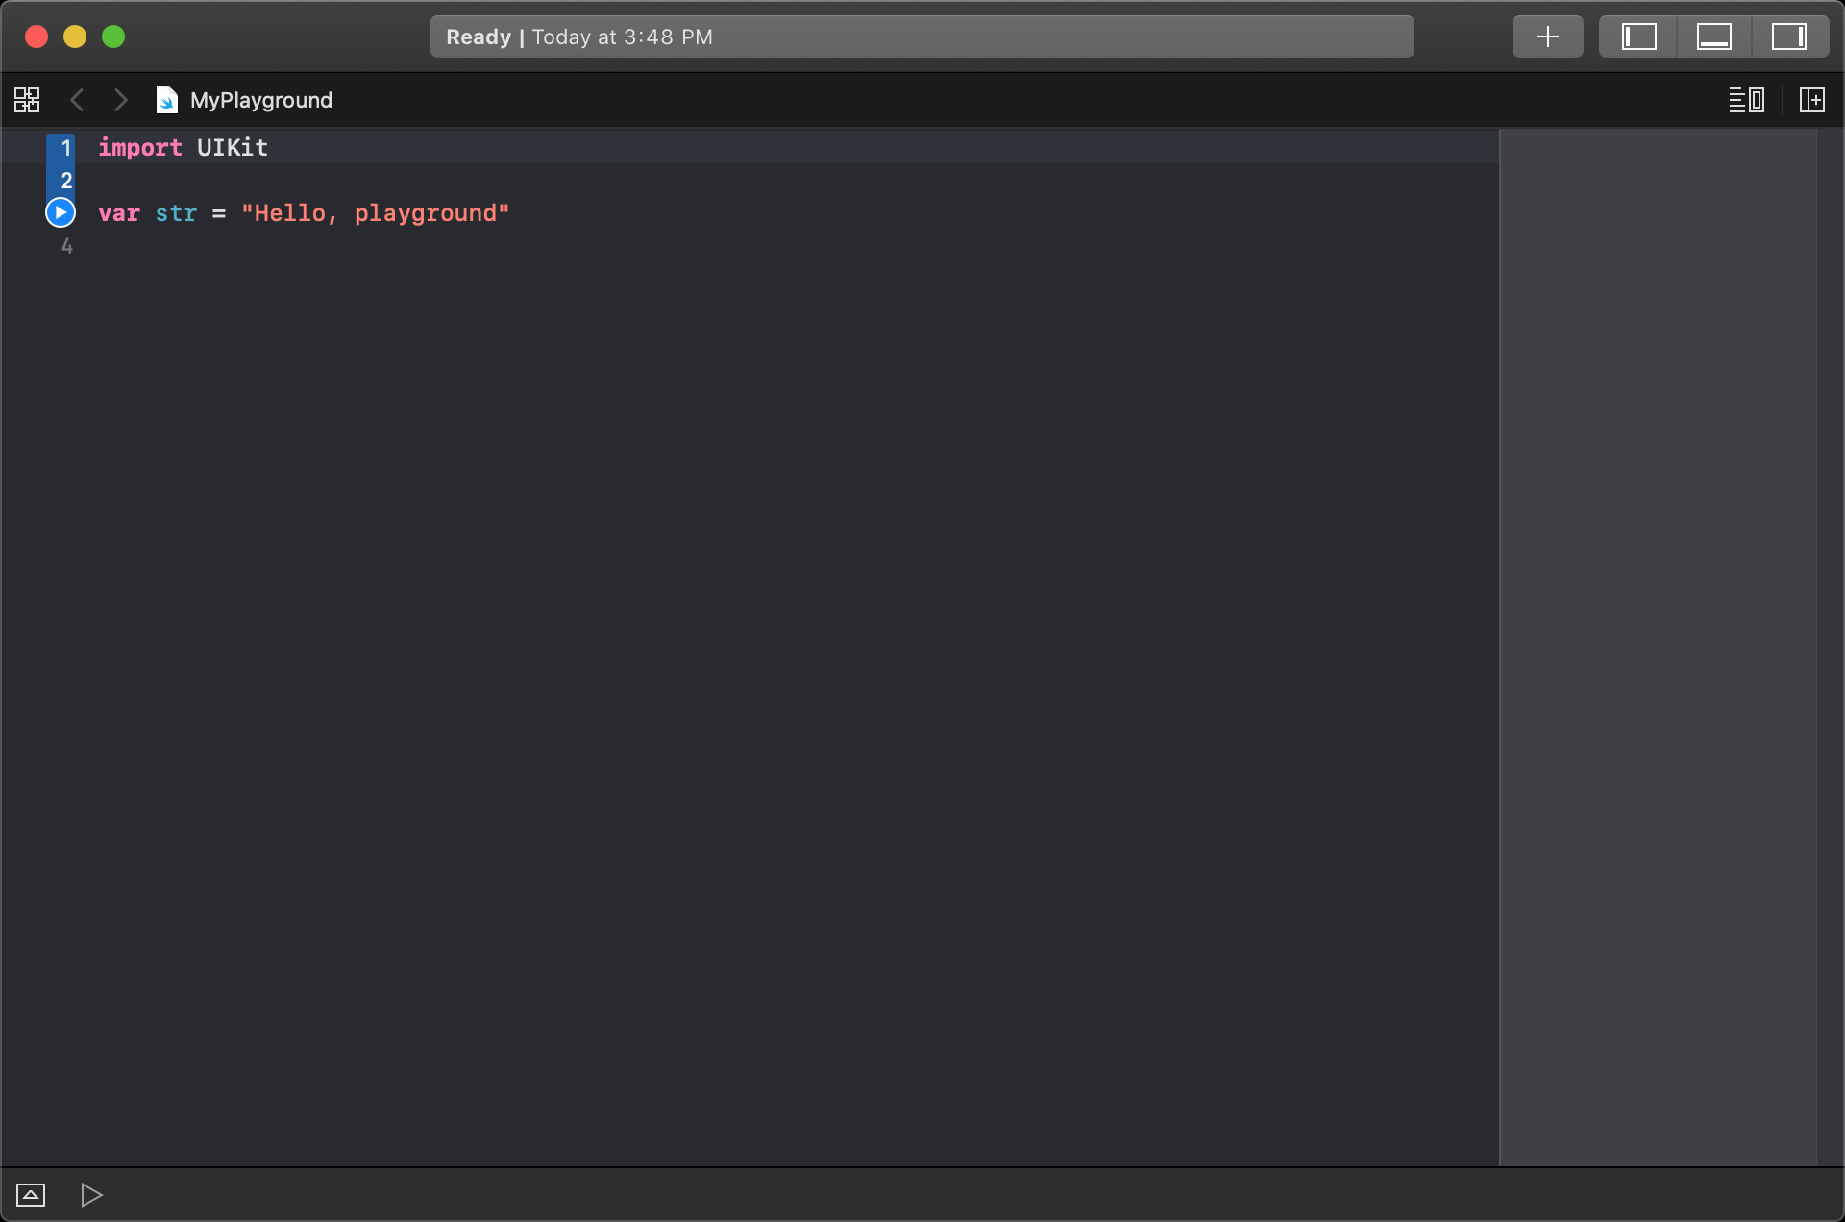The width and height of the screenshot is (1845, 1222).
Task: Click line number 4 in gutter
Action: (66, 246)
